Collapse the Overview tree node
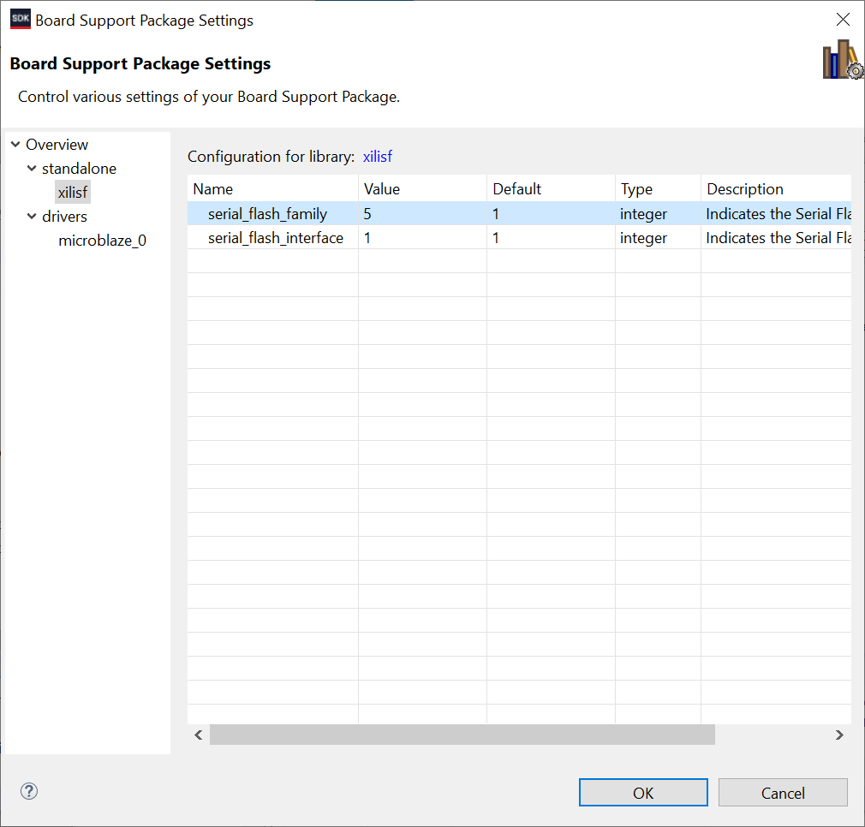The width and height of the screenshot is (865, 827). [15, 145]
